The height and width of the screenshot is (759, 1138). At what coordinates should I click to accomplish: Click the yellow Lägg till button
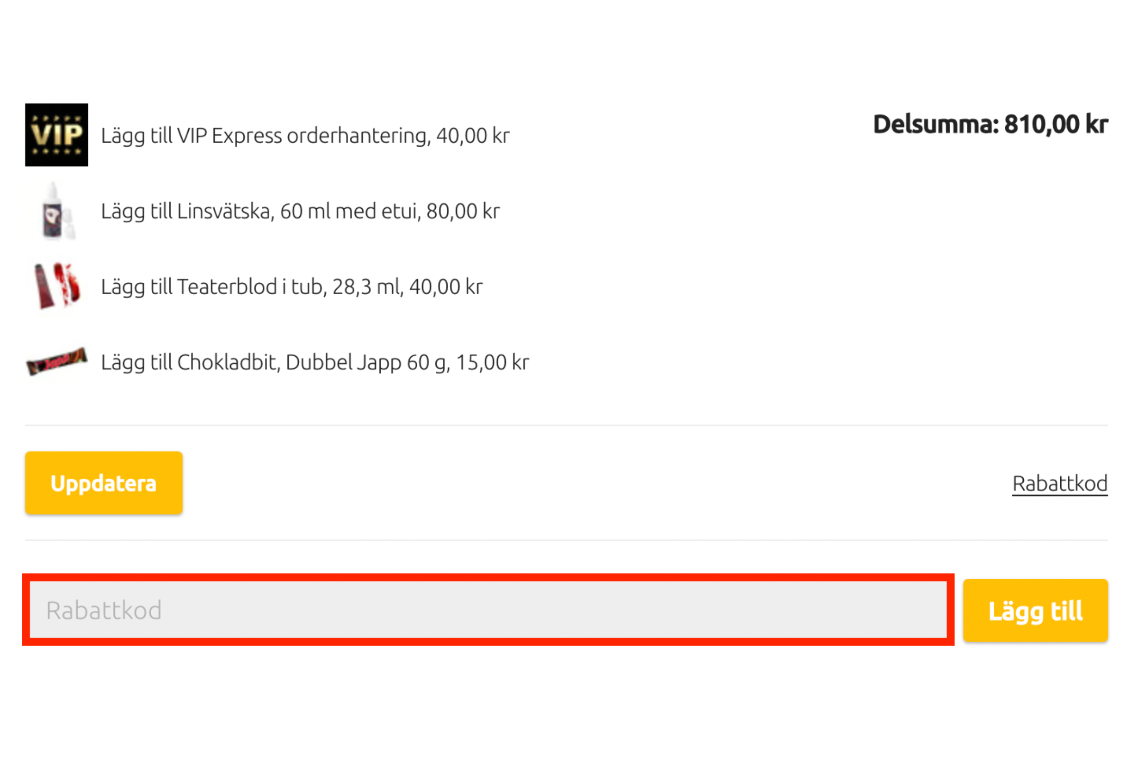(1036, 611)
